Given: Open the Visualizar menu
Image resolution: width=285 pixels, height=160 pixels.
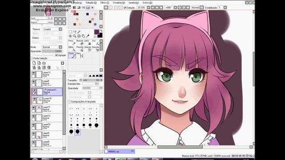Looking at the screenshot, I should pyautogui.click(x=119, y=3).
